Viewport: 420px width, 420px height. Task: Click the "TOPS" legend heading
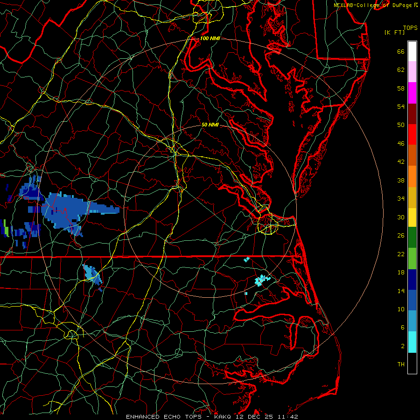(x=410, y=28)
